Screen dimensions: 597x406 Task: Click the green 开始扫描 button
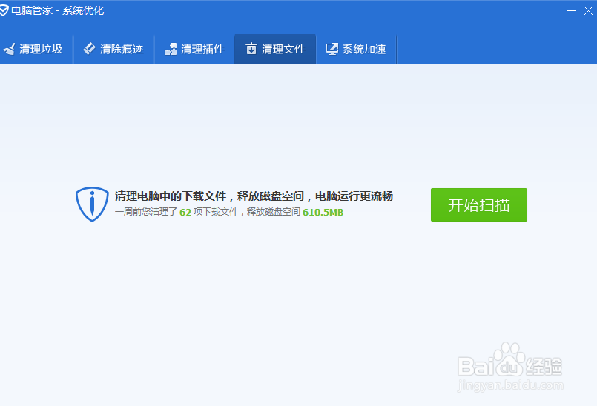coord(478,204)
